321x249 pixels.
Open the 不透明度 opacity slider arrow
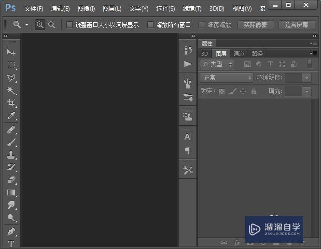[x=307, y=78]
